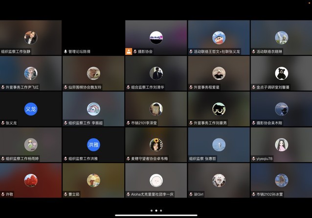Viewport: 312px width, 218px height.
Task: Select the 麦穗守望者协会卓韦梅 participant tile
Action: pos(156,144)
